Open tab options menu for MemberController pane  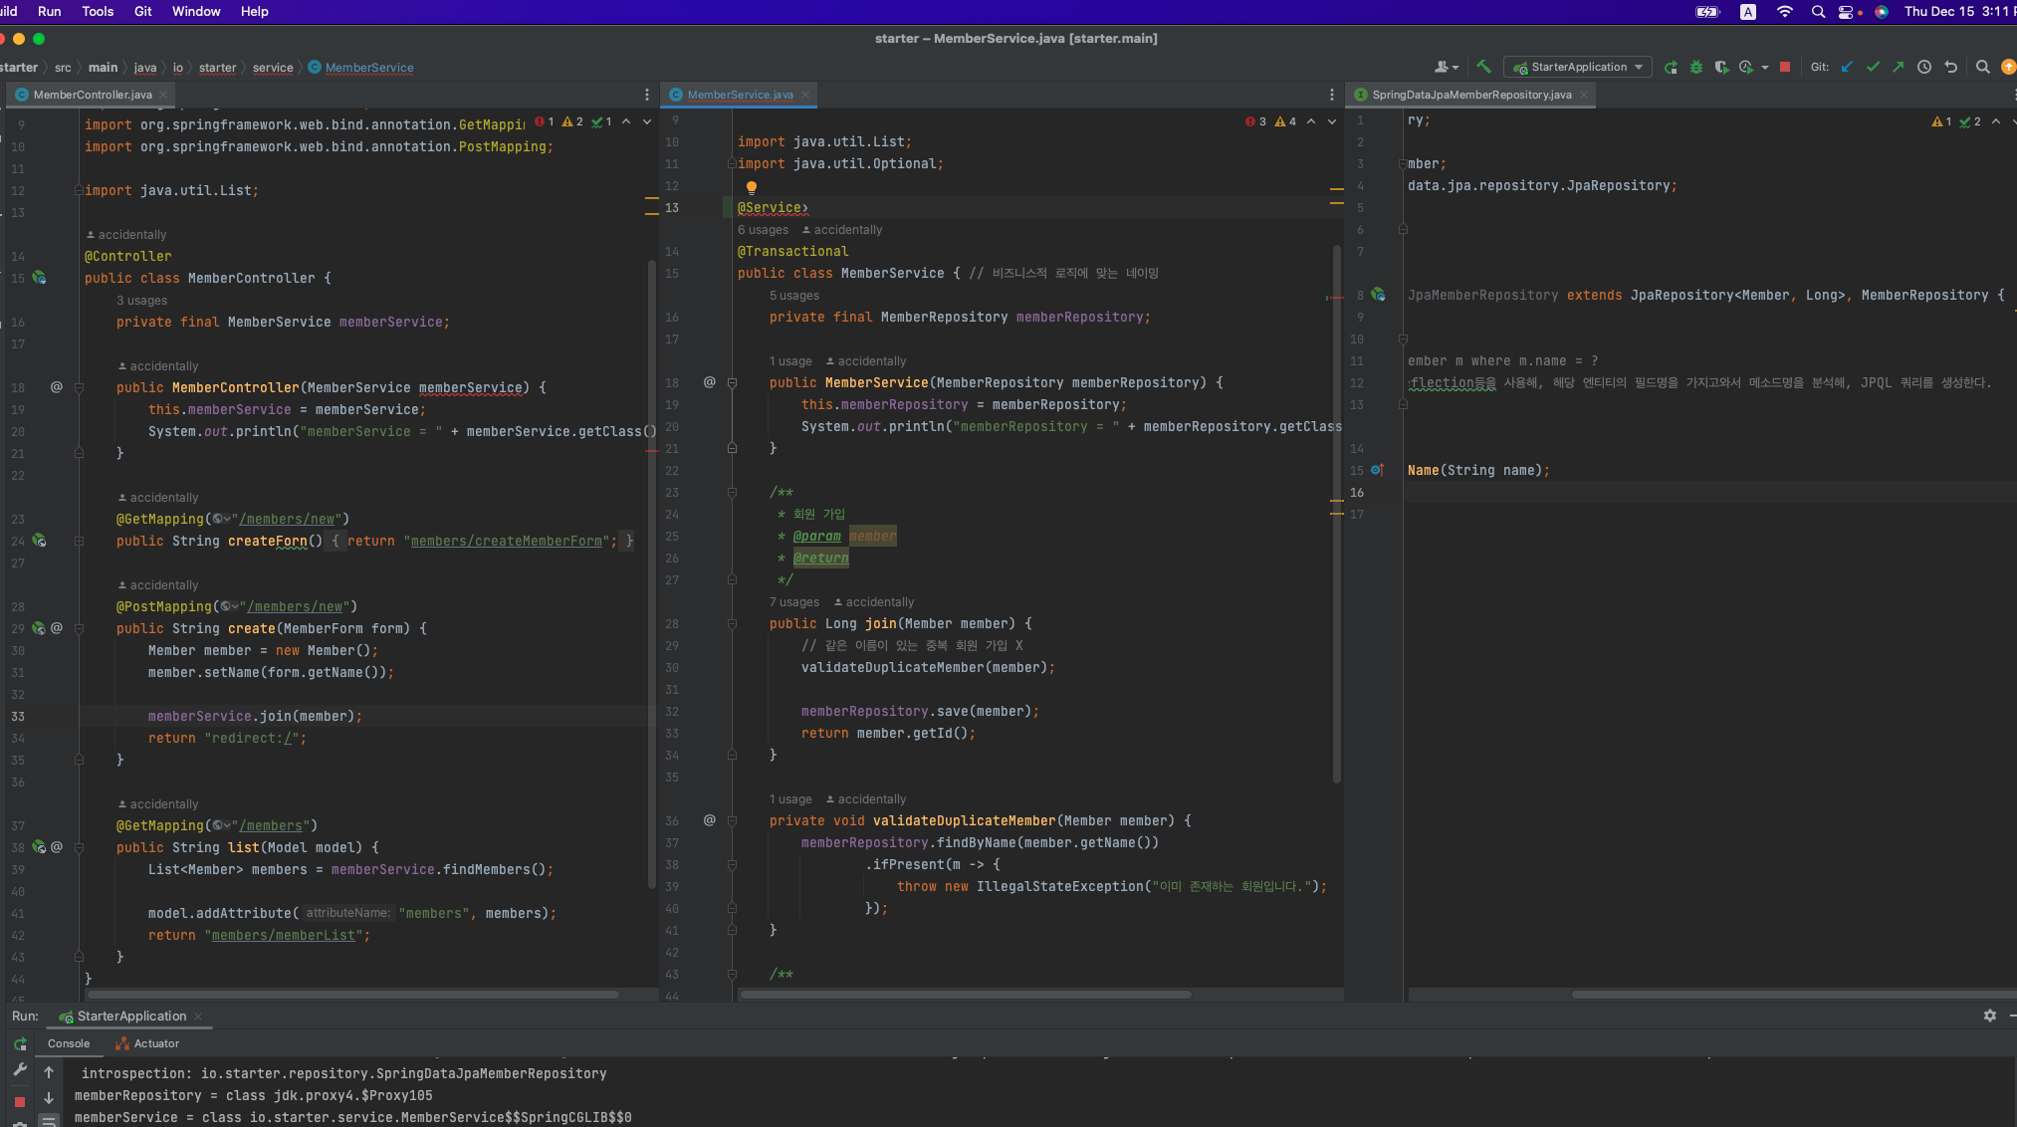(x=647, y=95)
